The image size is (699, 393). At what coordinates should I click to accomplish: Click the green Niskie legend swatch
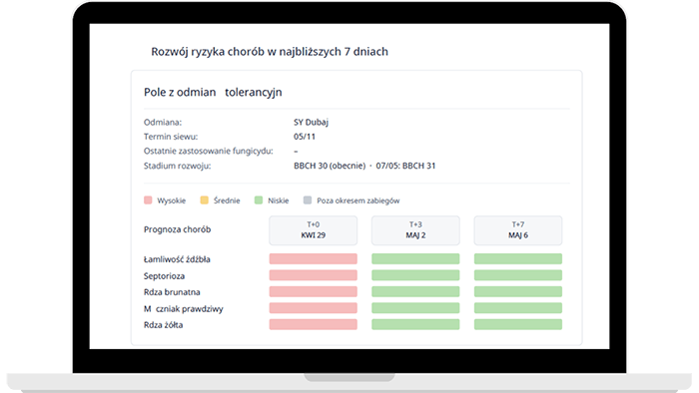click(259, 200)
